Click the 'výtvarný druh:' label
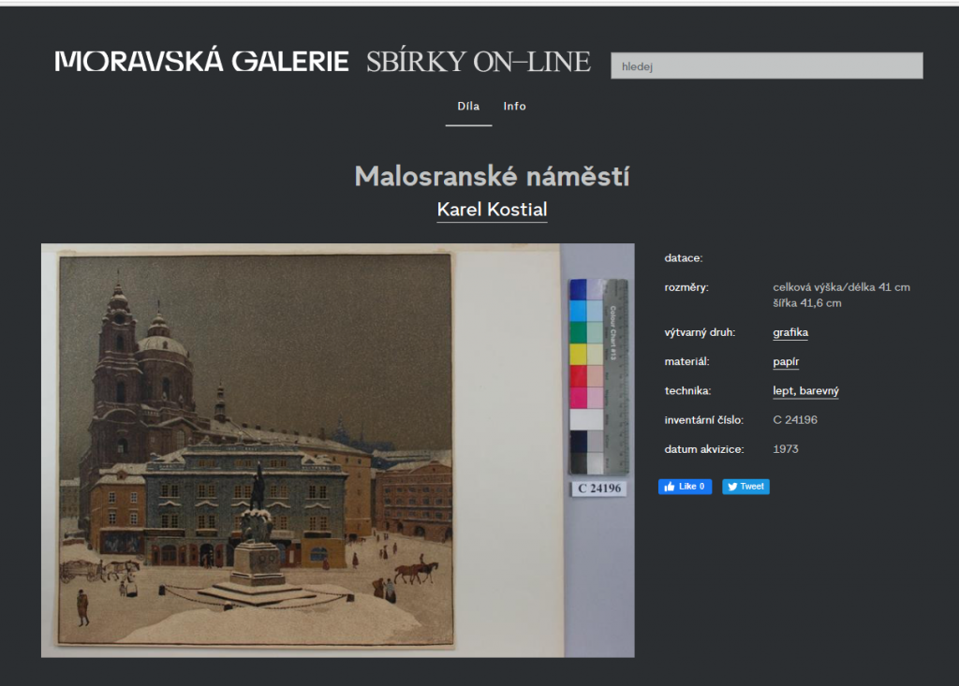This screenshot has width=959, height=686. (700, 332)
